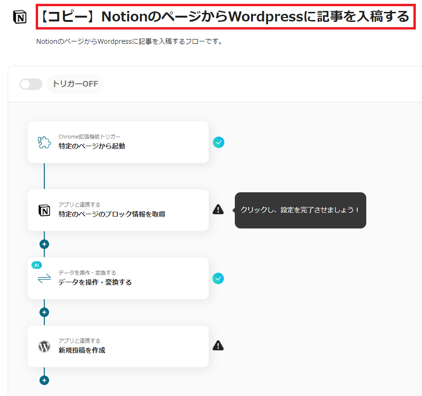Viewport: 422px width, 396px height.
Task: Click the plus button at the bottom of the flow
Action: 44,380
